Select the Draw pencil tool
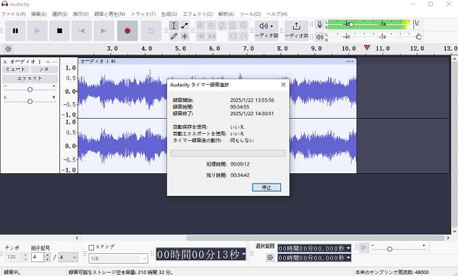The width and height of the screenshot is (458, 276). (174, 36)
